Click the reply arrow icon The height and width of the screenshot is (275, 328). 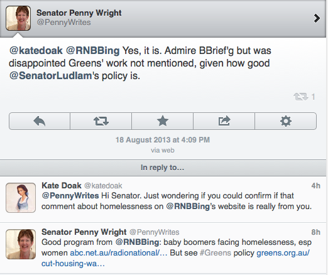tap(40, 121)
